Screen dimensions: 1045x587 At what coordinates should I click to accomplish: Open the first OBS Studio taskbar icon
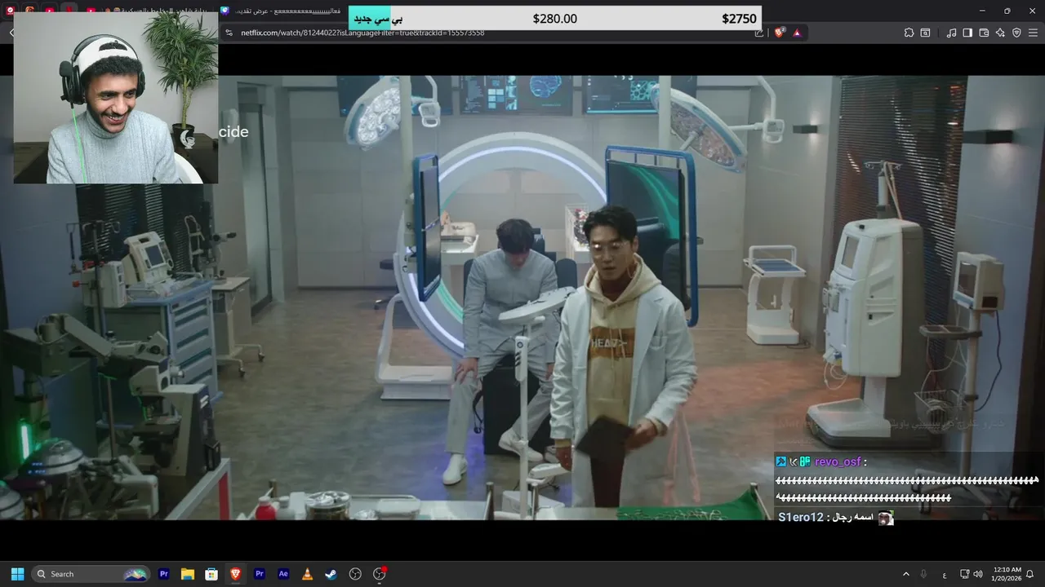coord(355,574)
